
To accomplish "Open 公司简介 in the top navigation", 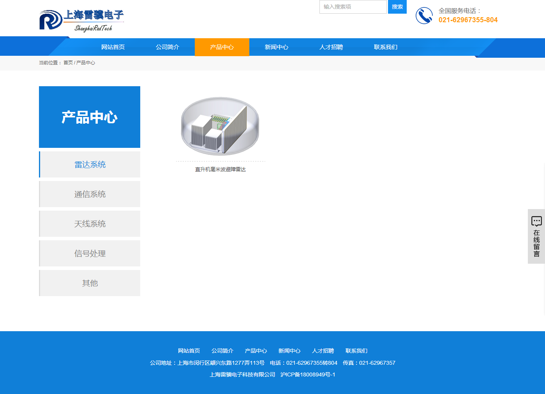I will pyautogui.click(x=168, y=47).
